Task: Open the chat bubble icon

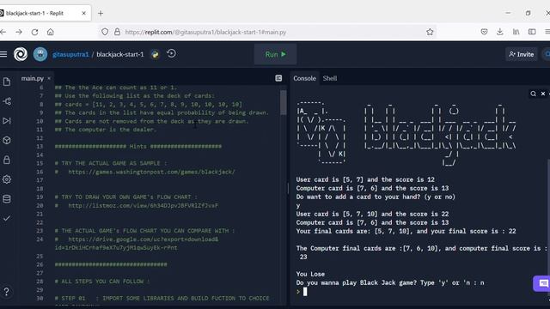Action: (x=542, y=283)
